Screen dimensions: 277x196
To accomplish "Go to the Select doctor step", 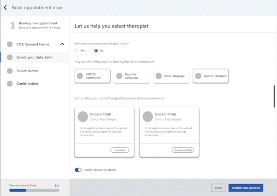I will pyautogui.click(x=27, y=71).
